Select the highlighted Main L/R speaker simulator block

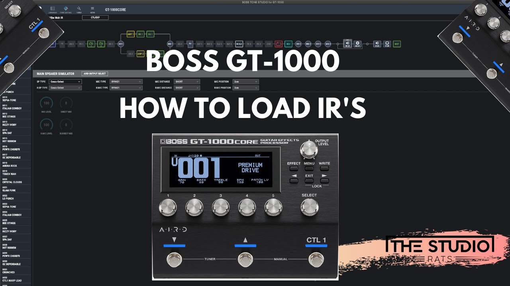click(x=347, y=44)
